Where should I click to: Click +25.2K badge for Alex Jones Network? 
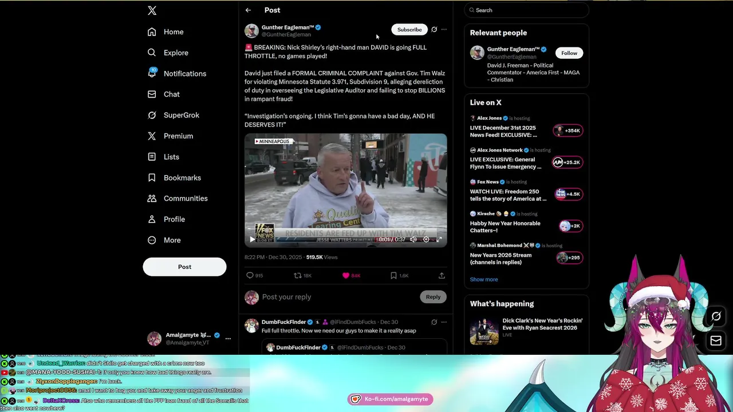coord(567,163)
